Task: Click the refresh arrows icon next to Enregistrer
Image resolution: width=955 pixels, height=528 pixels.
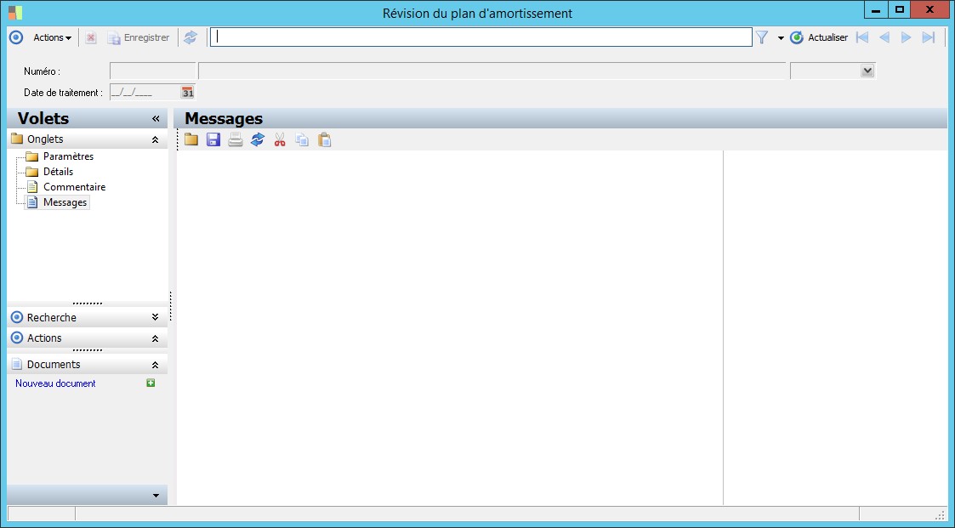Action: coord(190,37)
